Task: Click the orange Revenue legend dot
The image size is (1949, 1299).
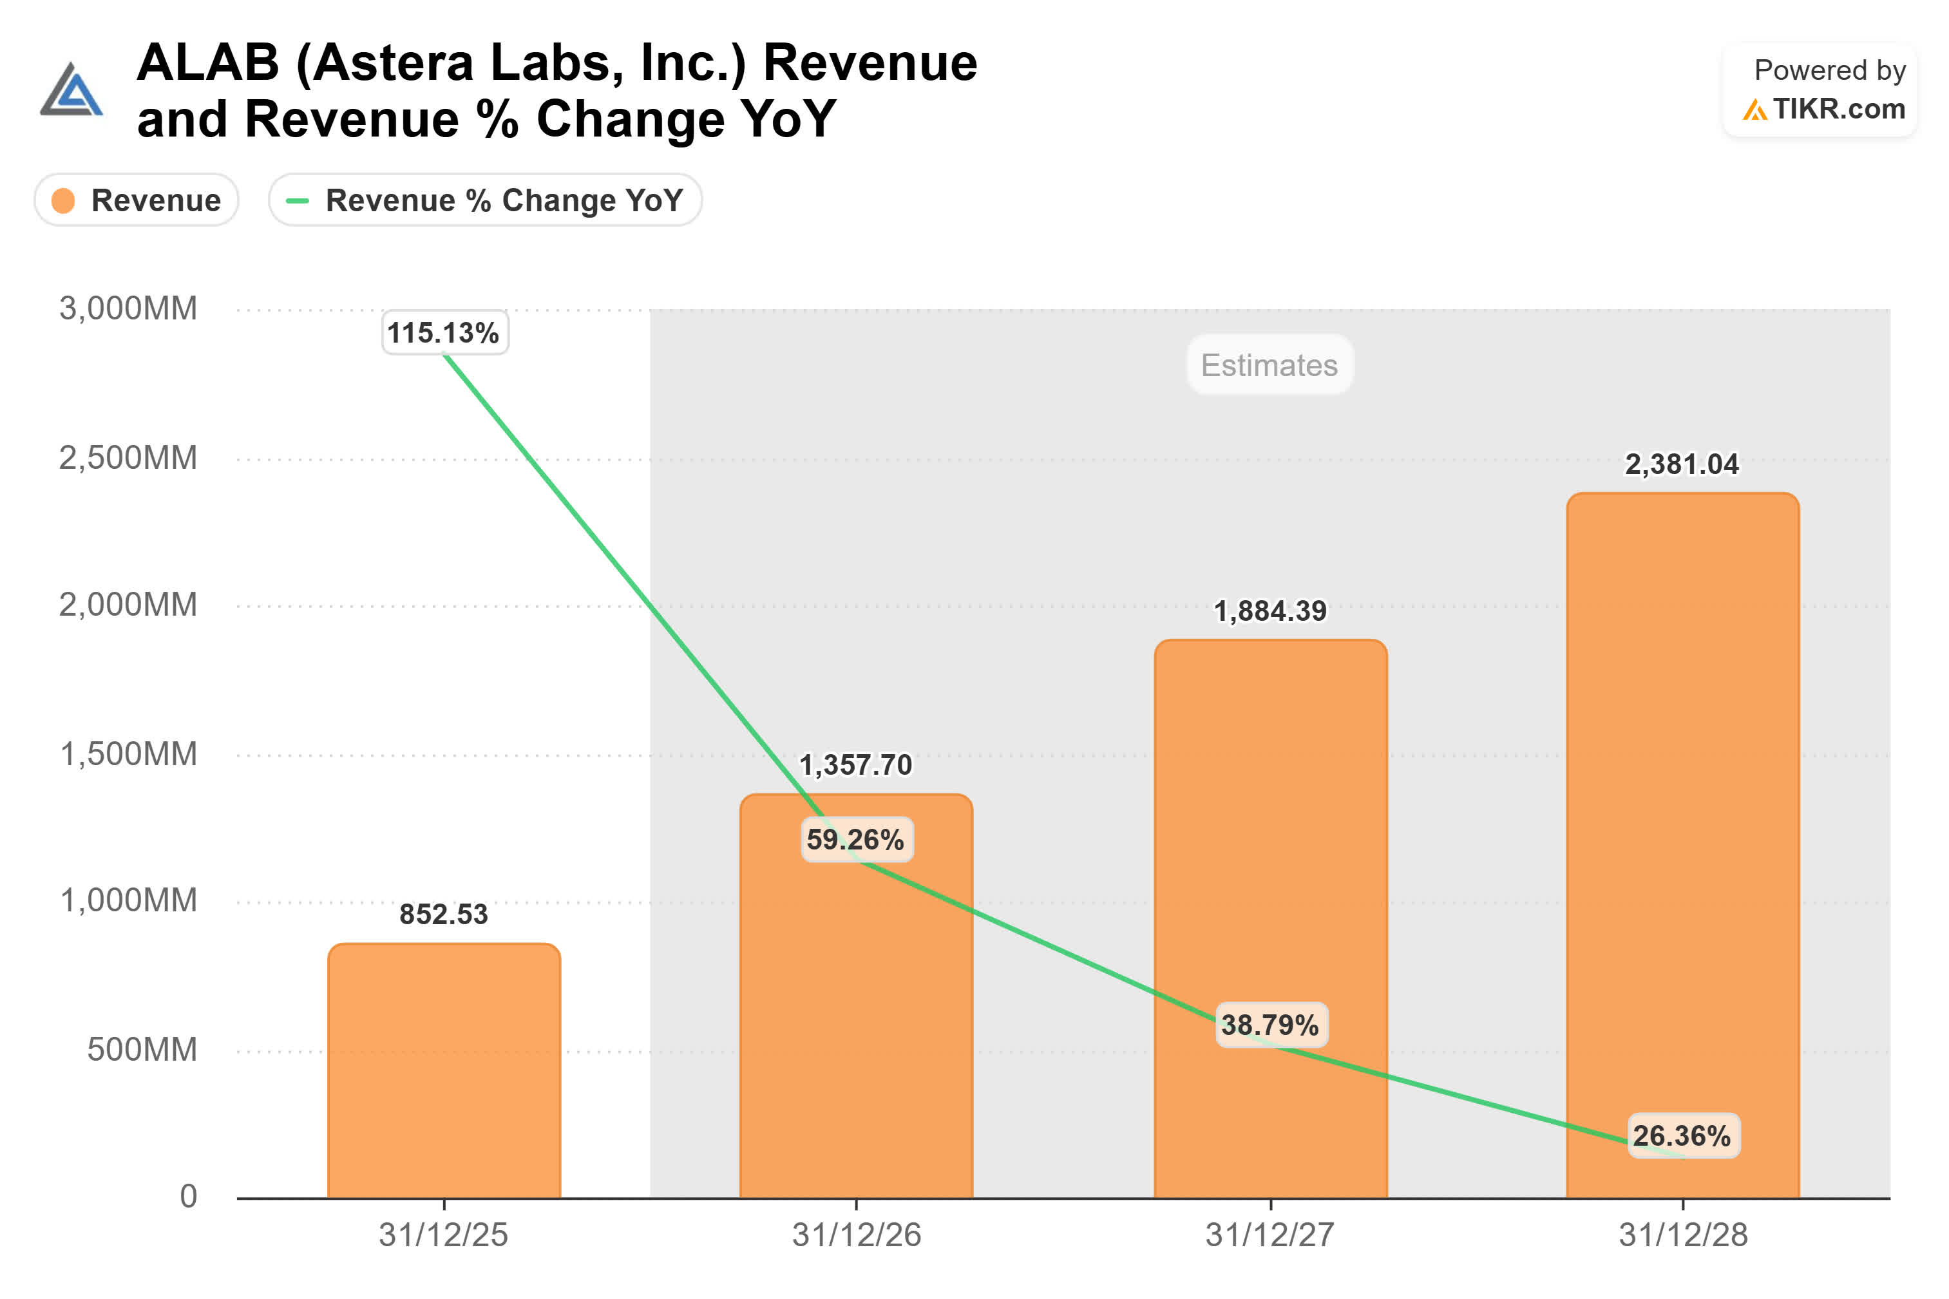Action: point(63,200)
